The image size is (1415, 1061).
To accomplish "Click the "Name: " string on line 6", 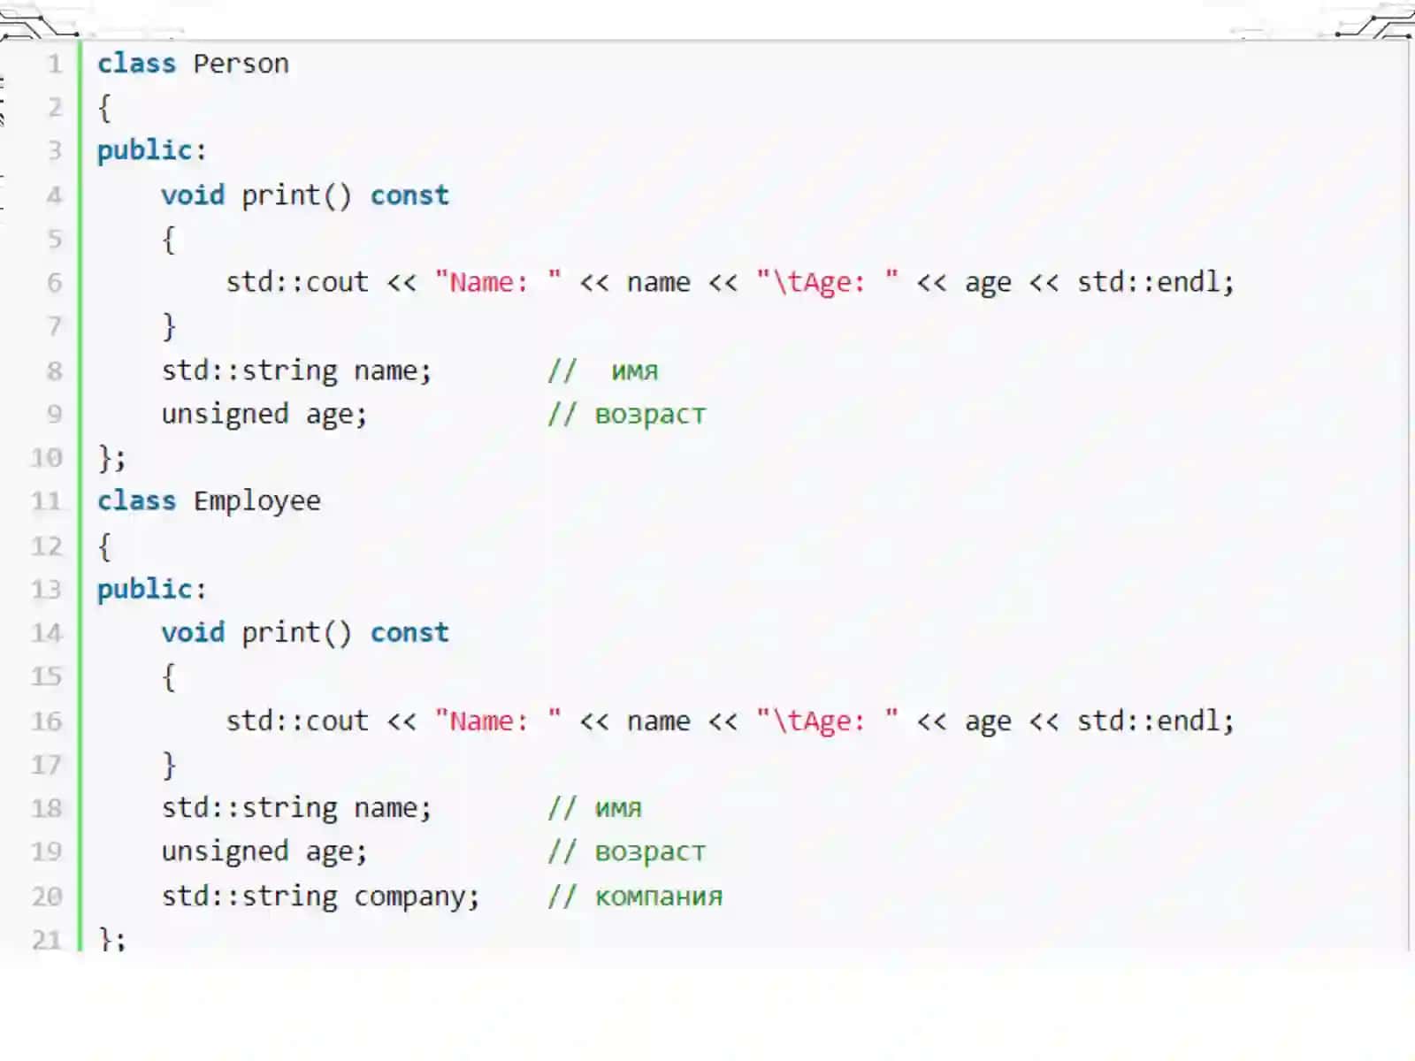I will tap(498, 281).
